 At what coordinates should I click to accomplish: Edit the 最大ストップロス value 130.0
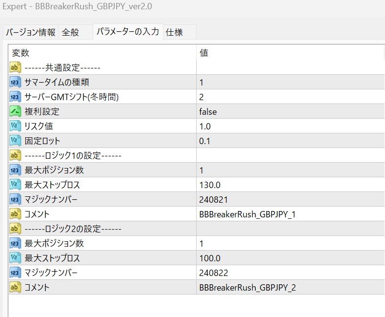(290, 185)
